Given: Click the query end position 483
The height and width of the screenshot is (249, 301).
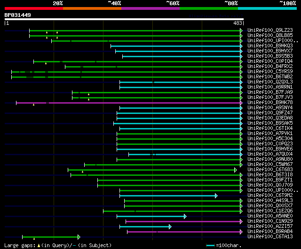Looking at the screenshot, I should pos(238,23).
